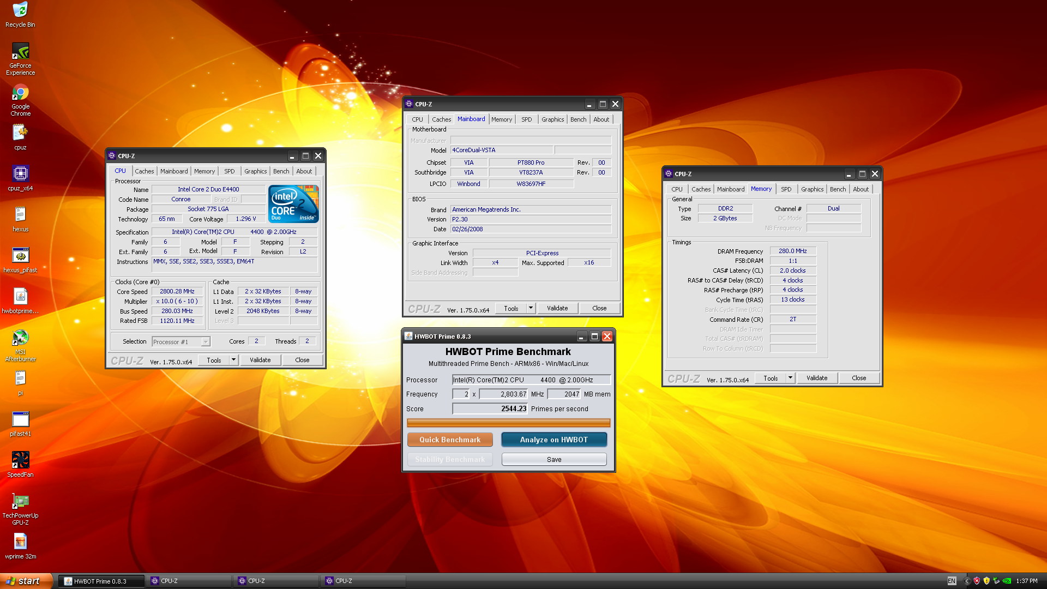Click the DRAM Frequency 280.0 MHz value
The width and height of the screenshot is (1047, 589).
(793, 251)
